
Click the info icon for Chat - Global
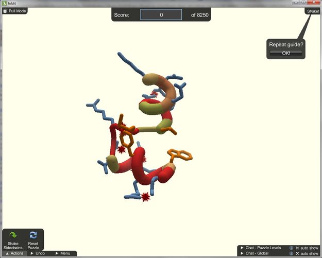291,253
